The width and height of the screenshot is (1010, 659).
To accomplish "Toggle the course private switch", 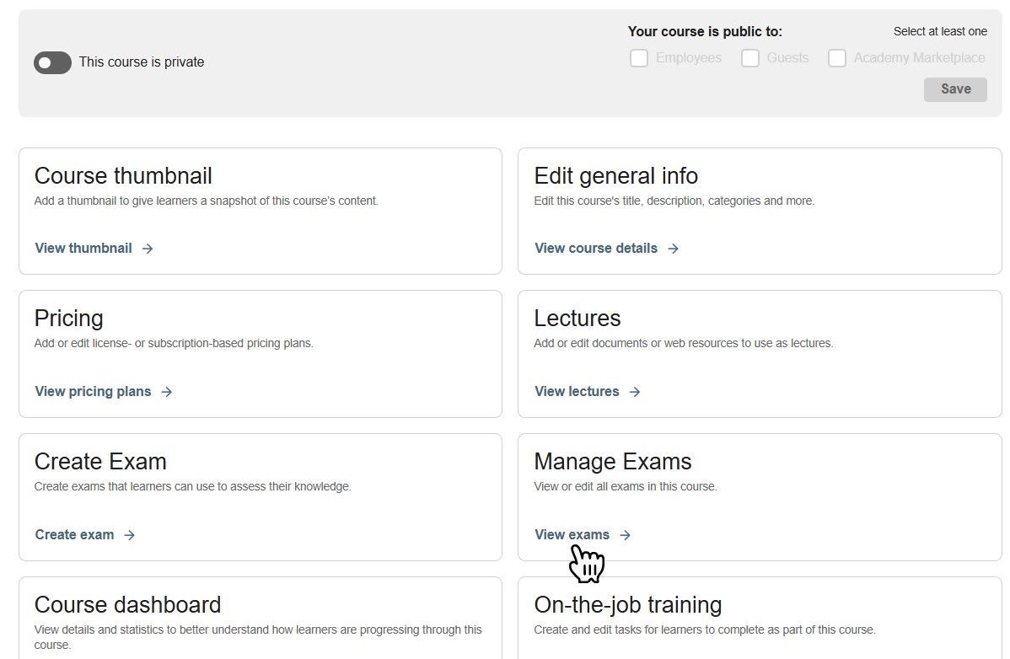I will 52,62.
